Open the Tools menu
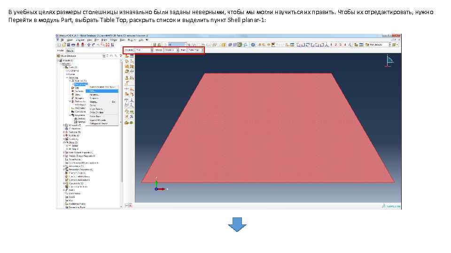Viewport: 451px width, 253px height. tap(122, 40)
